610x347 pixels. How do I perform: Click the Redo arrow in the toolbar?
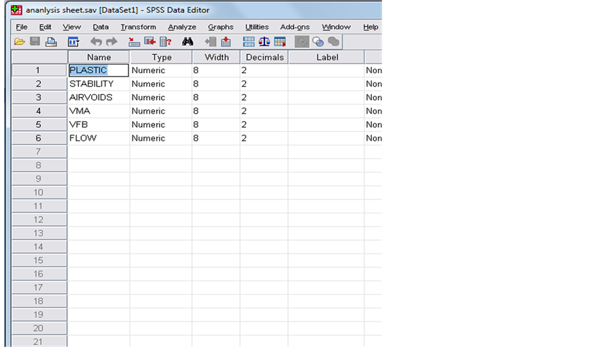pyautogui.click(x=112, y=42)
